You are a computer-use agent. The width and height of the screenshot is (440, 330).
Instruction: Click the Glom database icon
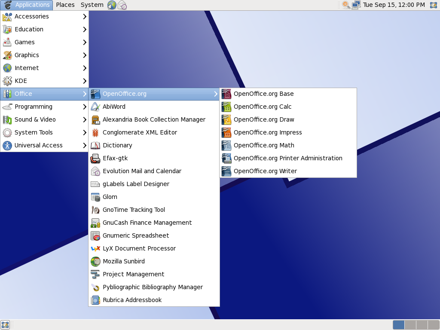pos(95,197)
